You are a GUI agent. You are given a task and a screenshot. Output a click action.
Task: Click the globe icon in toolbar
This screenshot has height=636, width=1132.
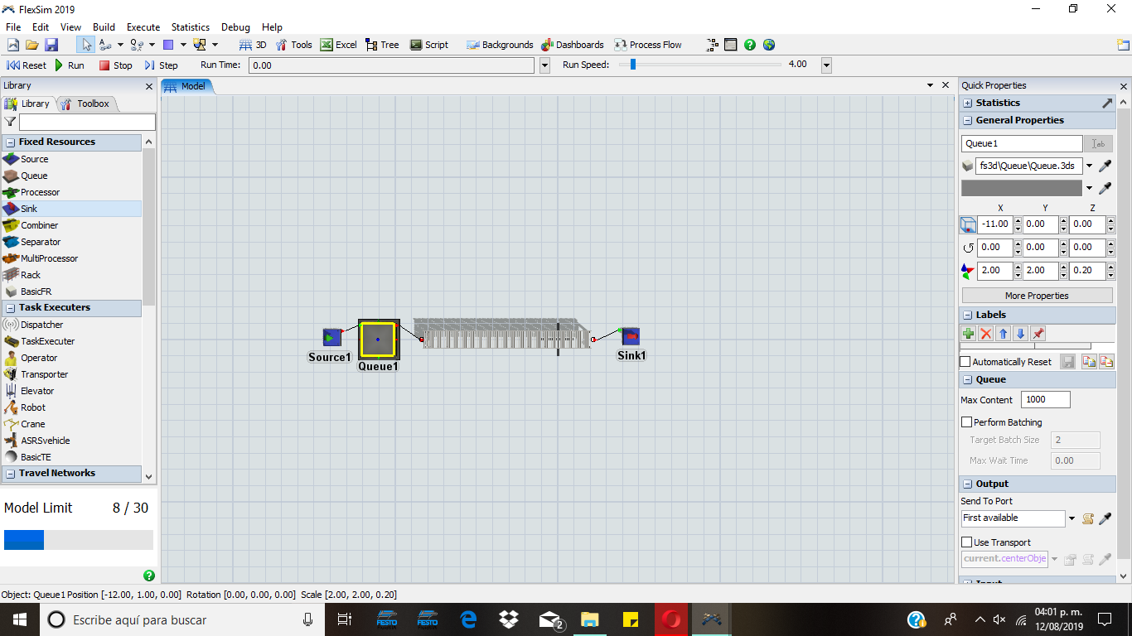point(769,45)
